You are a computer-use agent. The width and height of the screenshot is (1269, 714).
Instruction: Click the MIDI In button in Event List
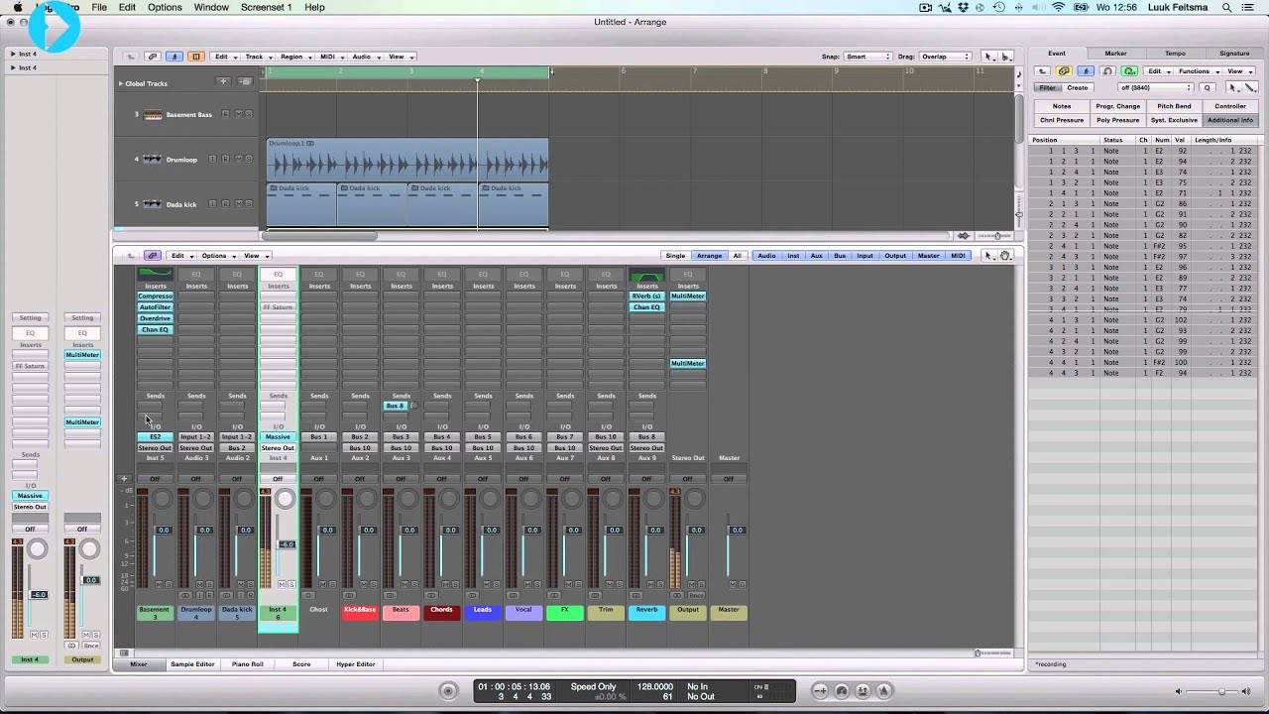point(1107,71)
